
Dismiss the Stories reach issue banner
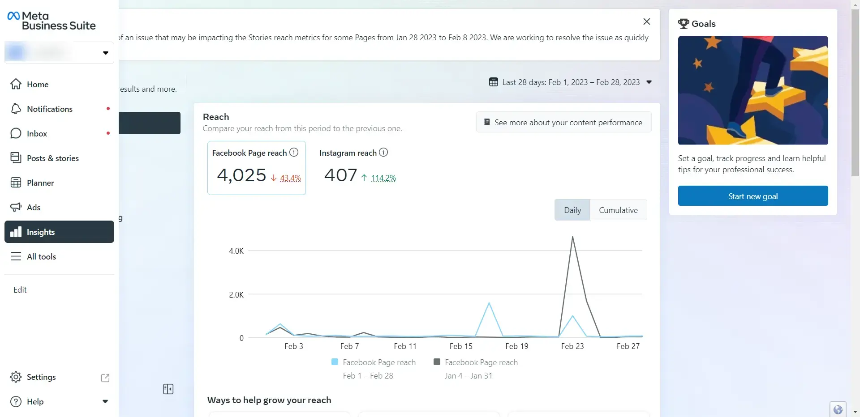pos(646,21)
